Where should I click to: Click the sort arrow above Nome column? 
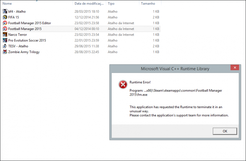37,1
